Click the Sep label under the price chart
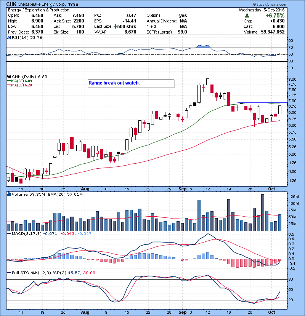 [183, 189]
